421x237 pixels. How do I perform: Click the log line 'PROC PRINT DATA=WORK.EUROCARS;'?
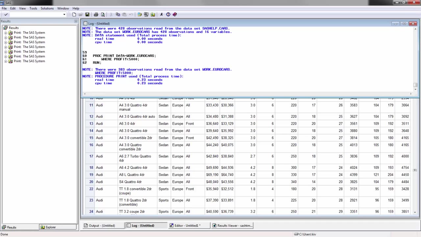pos(124,56)
